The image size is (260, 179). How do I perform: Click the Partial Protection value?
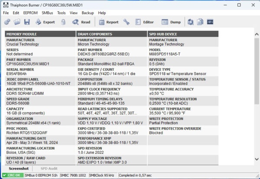163,123
